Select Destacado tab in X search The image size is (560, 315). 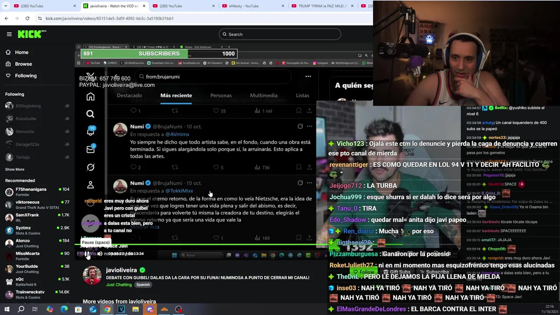tap(129, 95)
